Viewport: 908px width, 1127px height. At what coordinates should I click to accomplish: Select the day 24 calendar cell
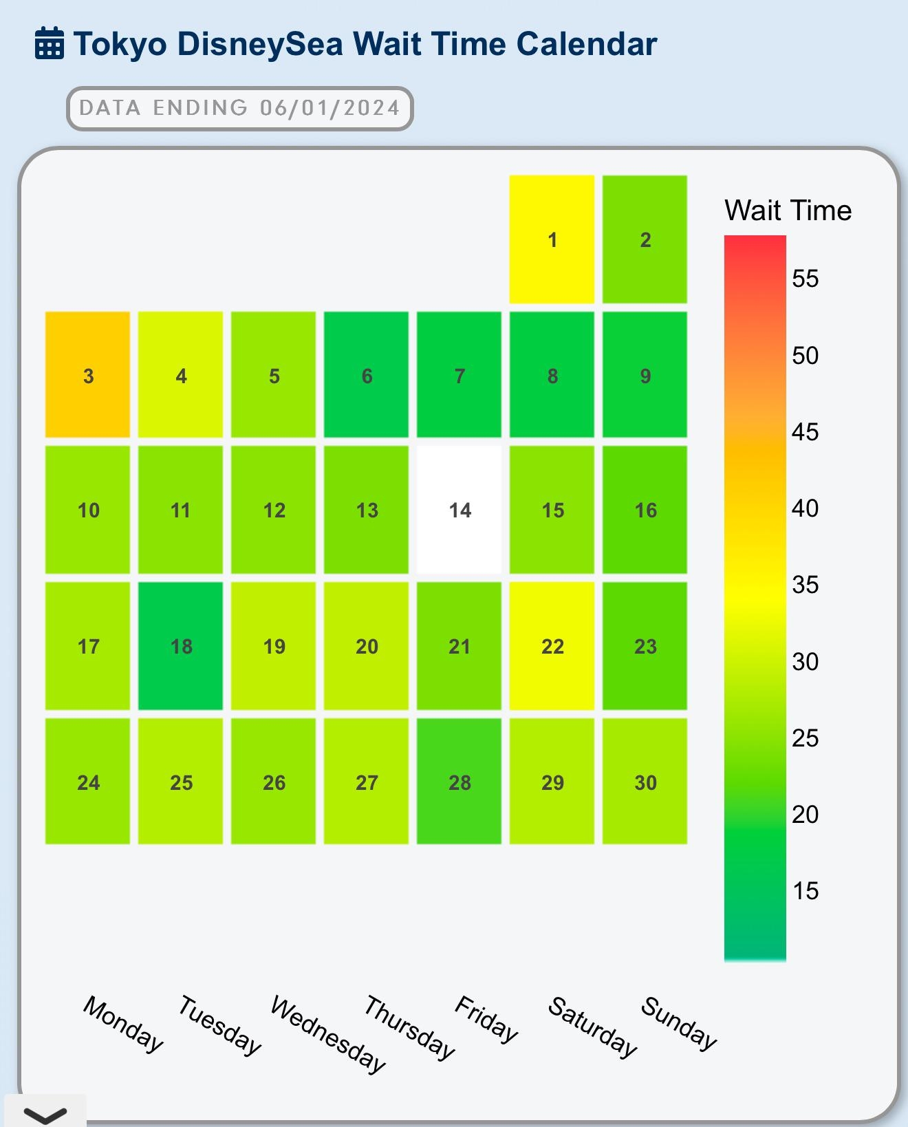[87, 781]
